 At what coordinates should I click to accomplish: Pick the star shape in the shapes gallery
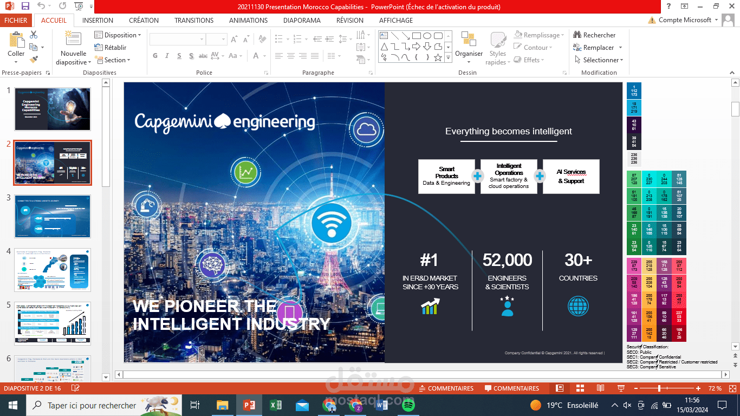point(438,57)
